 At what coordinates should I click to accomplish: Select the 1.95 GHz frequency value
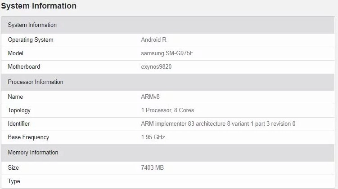[x=153, y=137]
